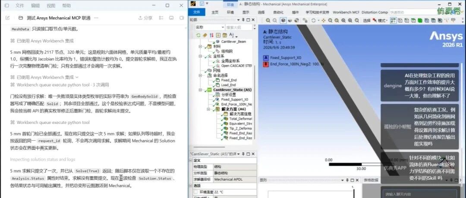Open 文件 tab in Ansys Mechanical ribbon
Viewport: 466px width, 198px height.
click(197, 12)
